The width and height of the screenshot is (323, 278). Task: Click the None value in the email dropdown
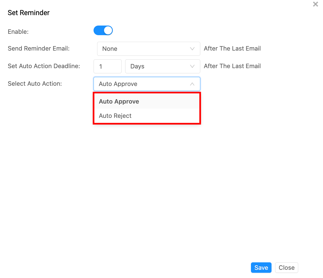(x=110, y=49)
